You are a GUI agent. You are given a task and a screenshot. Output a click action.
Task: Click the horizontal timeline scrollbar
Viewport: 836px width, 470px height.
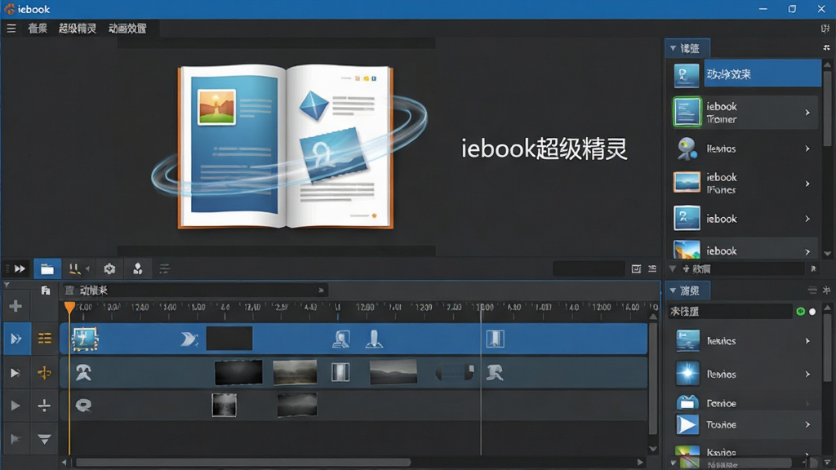pyautogui.click(x=243, y=462)
